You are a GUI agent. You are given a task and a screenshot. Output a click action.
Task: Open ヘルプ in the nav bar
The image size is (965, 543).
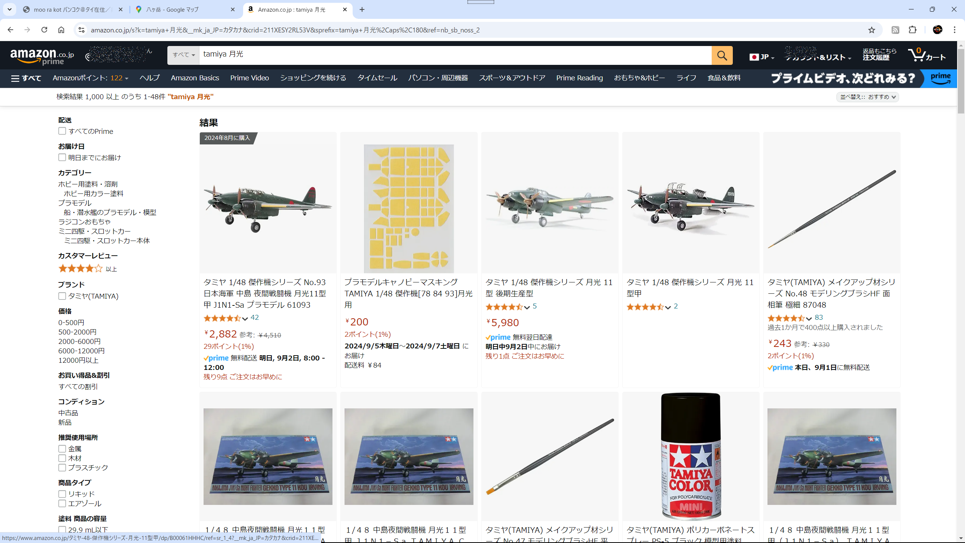point(149,78)
